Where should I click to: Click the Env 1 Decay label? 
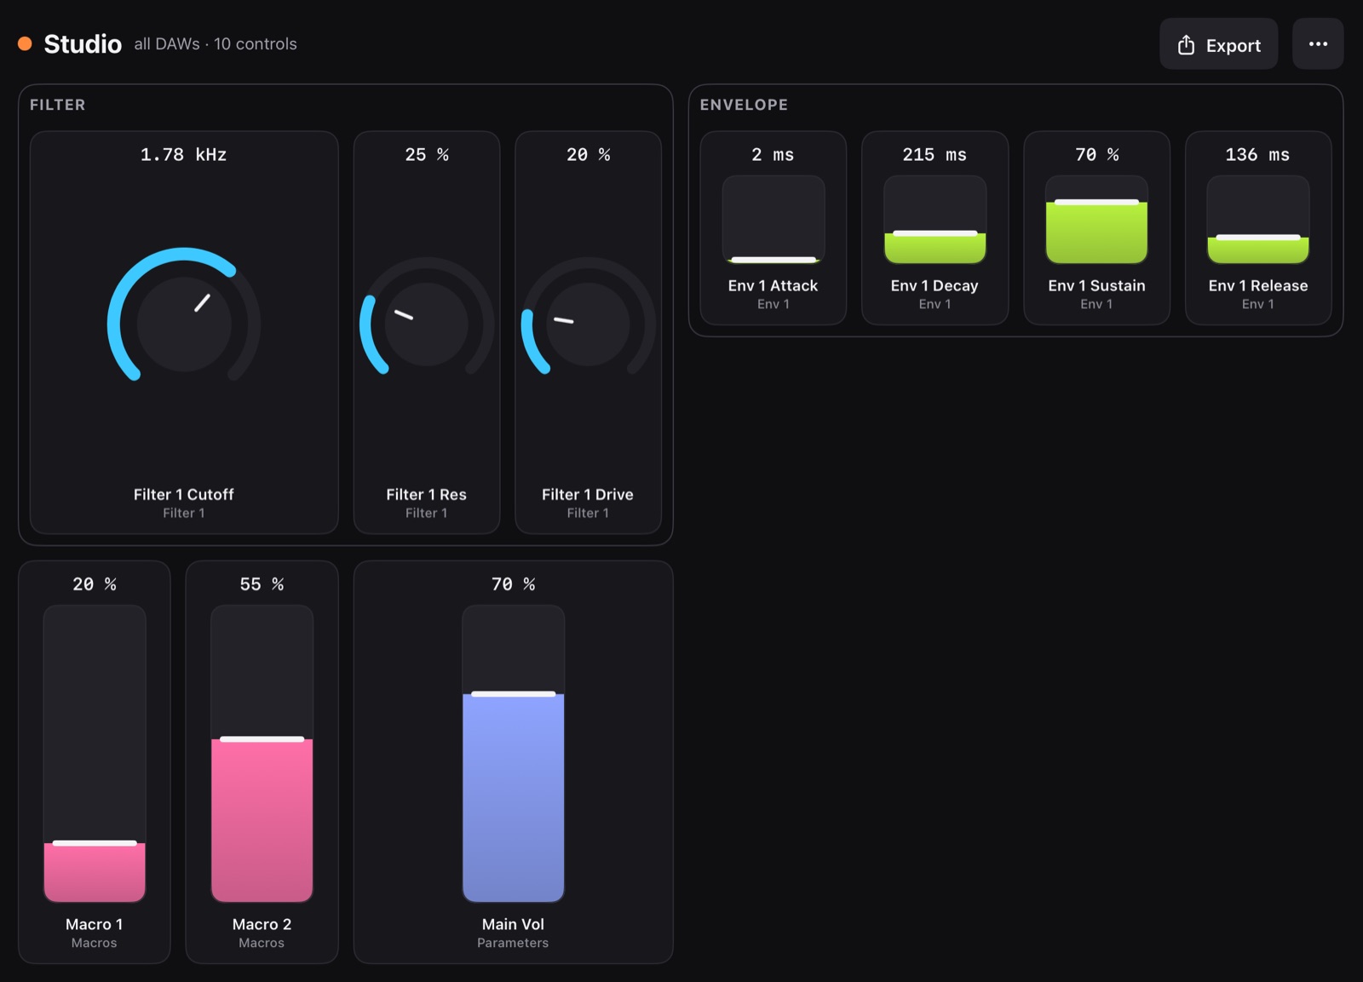935,286
